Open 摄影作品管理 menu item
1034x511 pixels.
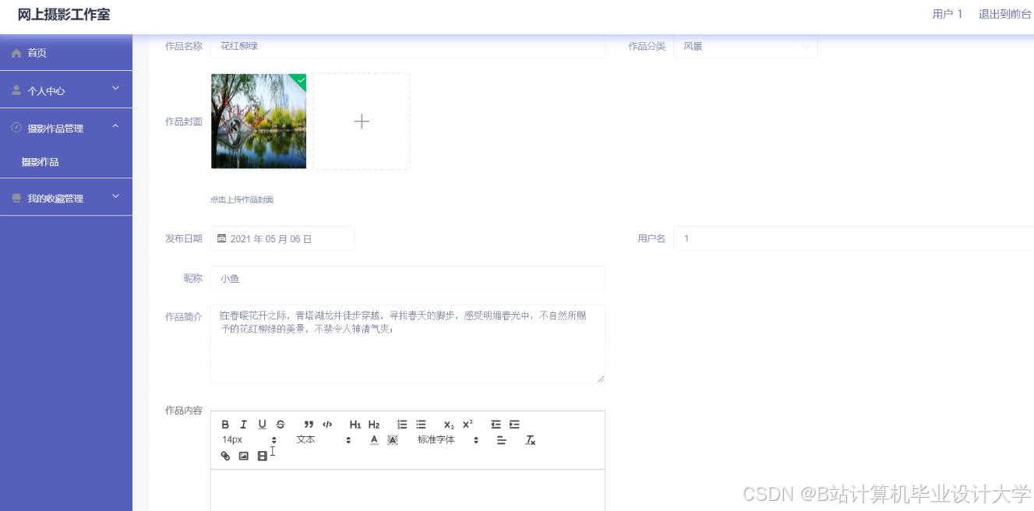[x=66, y=128]
